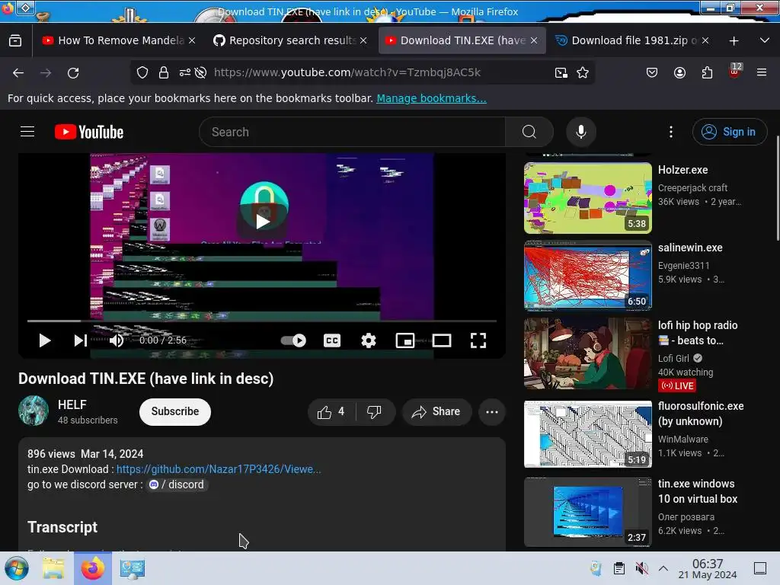Image resolution: width=780 pixels, height=585 pixels.
Task: Click the video progress bar
Action: pyautogui.click(x=262, y=321)
